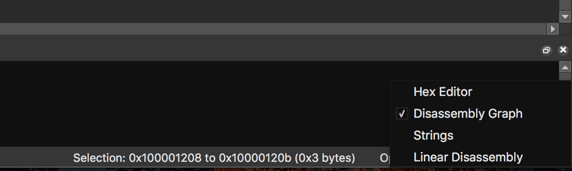Click the checkmark beside Disassembly Graph

tap(402, 114)
